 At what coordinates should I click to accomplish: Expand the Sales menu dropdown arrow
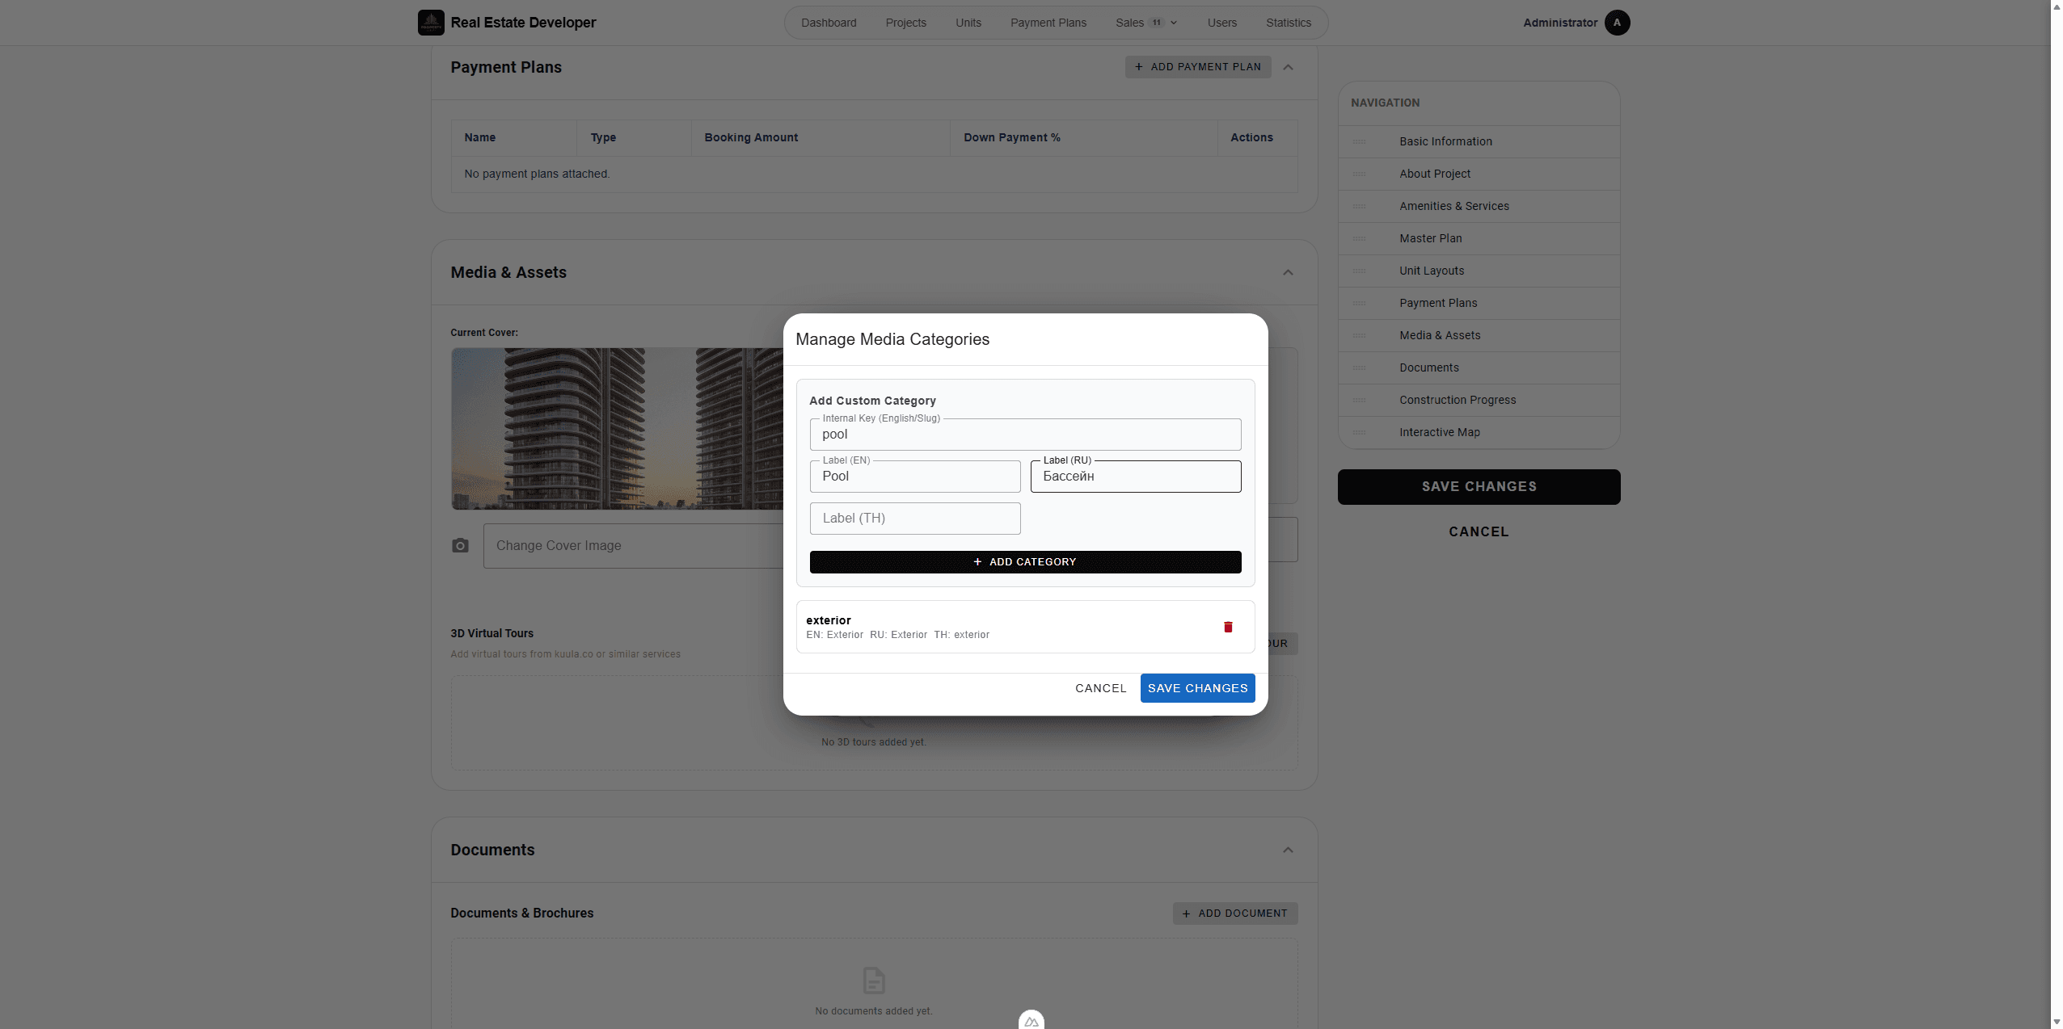point(1174,23)
